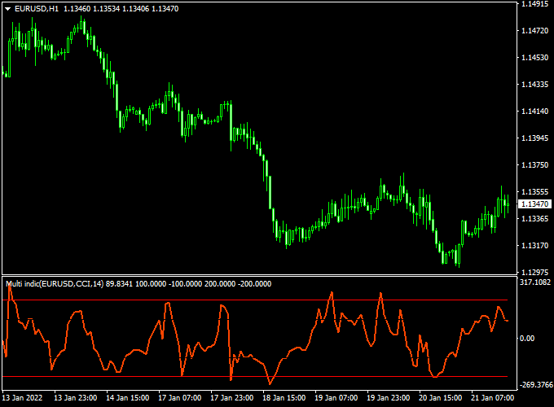
Task: Click the 1.13945 price scale value
Action: tap(535, 138)
